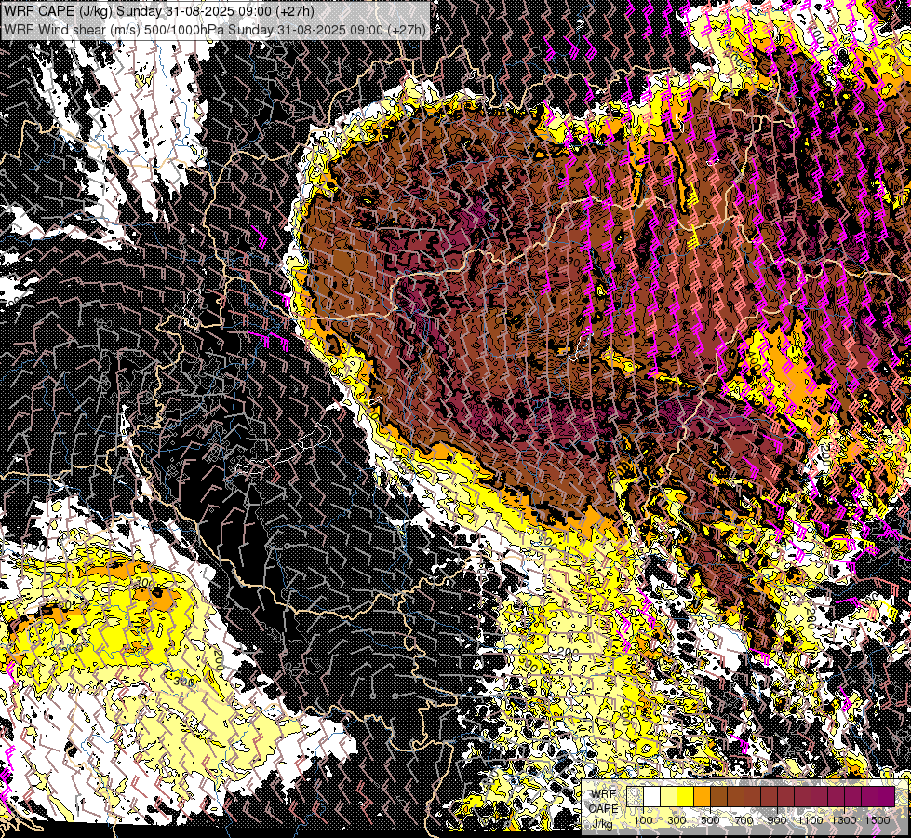Select the orange legend color swatch
The image size is (911, 838).
702,796
